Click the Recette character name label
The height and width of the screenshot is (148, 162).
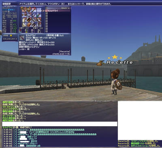click(x=119, y=63)
